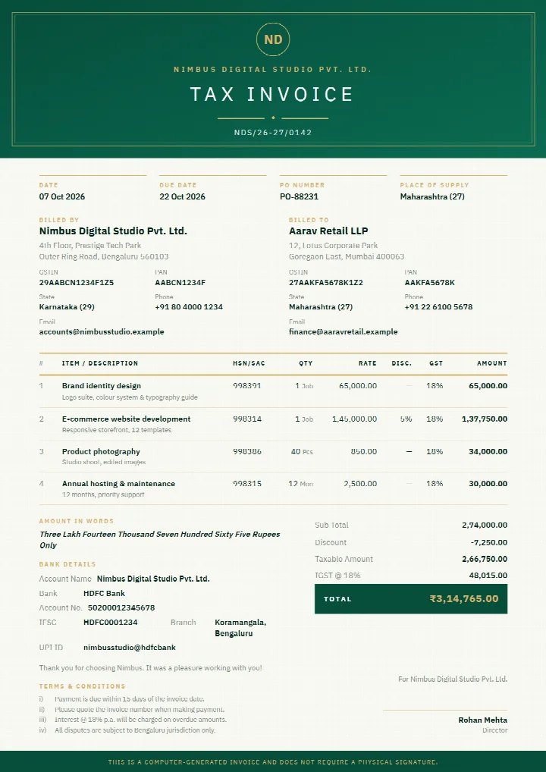This screenshot has height=772, width=546.
Task: Click rate 1,45,000.00
Action: coord(354,419)
